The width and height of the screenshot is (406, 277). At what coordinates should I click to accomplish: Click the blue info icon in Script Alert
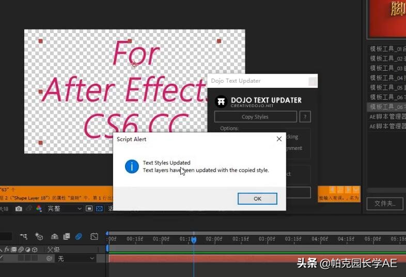coord(132,166)
